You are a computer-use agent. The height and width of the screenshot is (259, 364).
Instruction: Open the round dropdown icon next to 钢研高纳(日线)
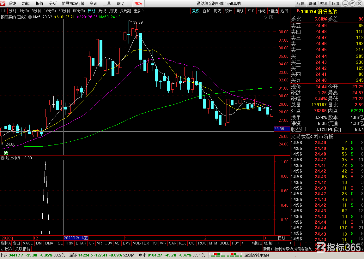point(30,17)
